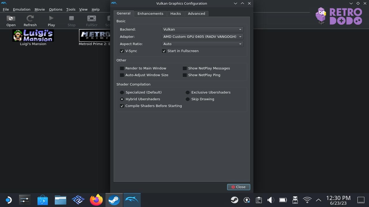Select Exclusive Ubershaders radio button
This screenshot has height=207, width=369.
(188, 92)
